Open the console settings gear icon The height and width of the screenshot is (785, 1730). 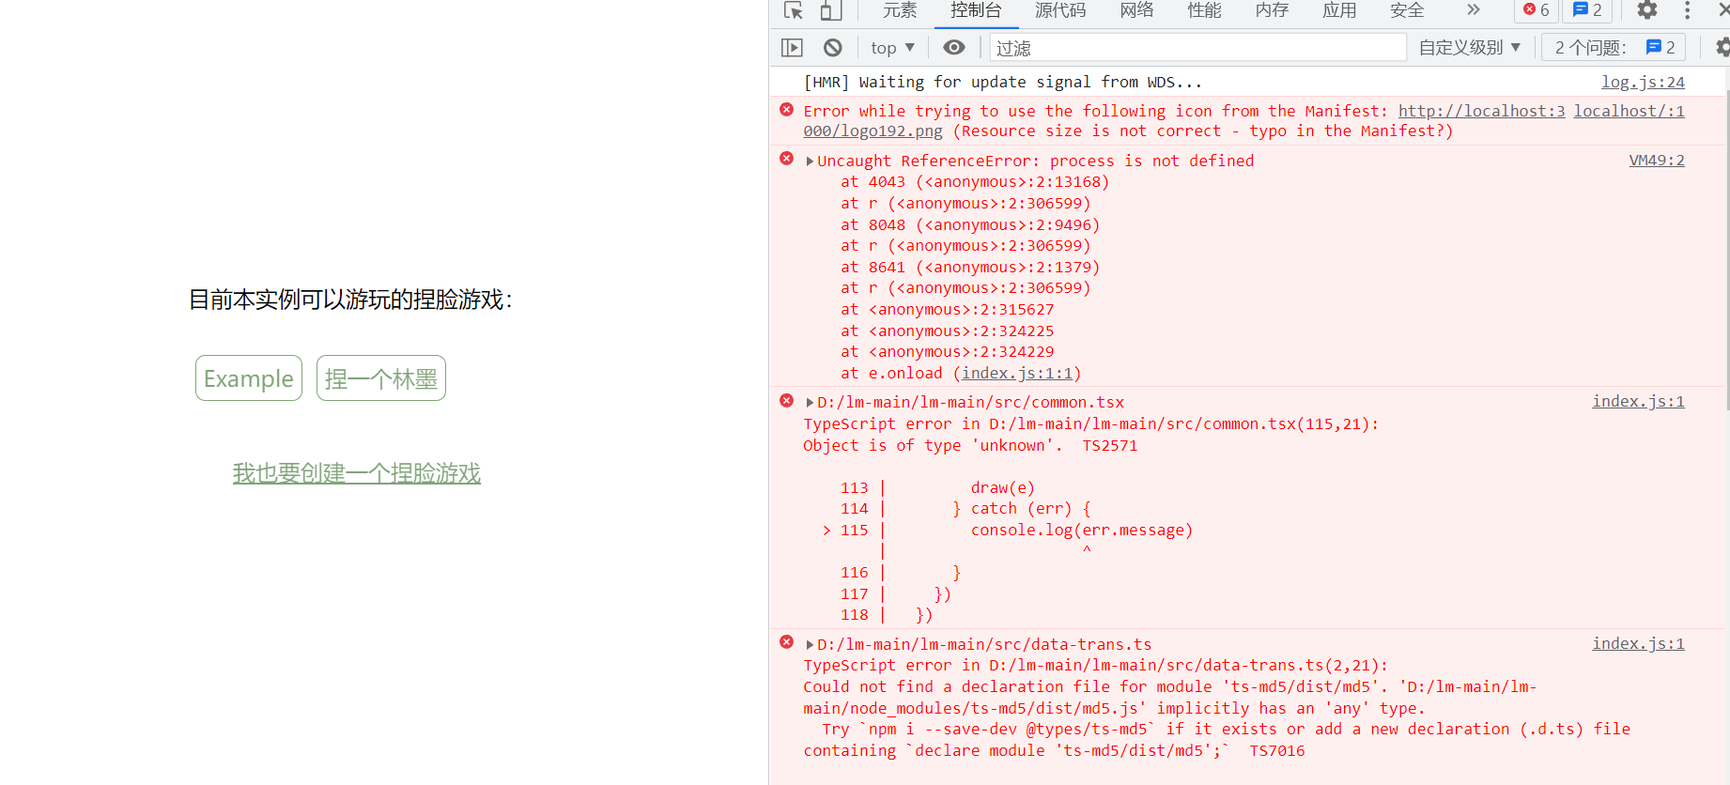pyautogui.click(x=1722, y=47)
